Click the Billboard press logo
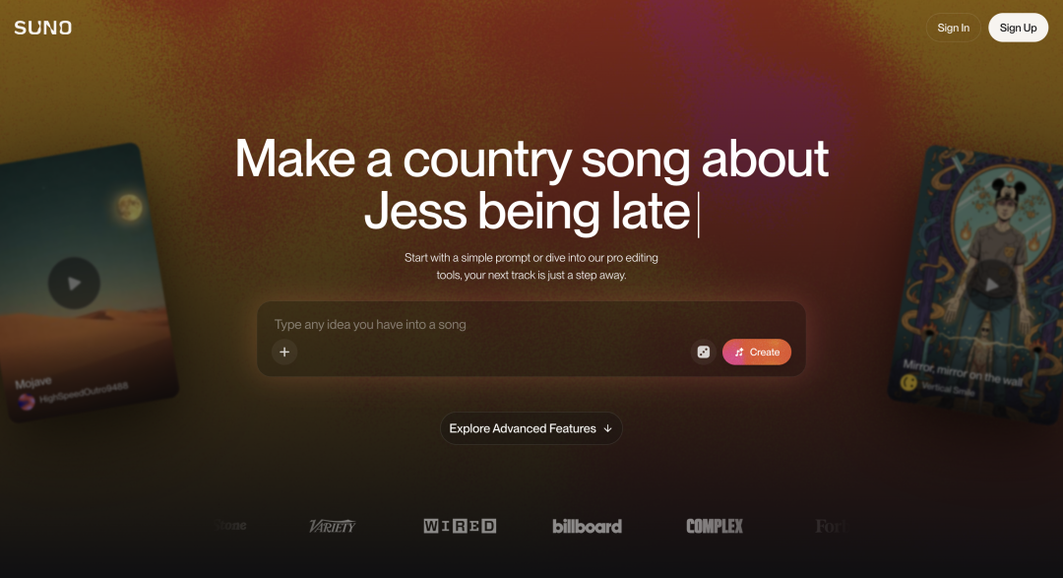 [x=587, y=526]
